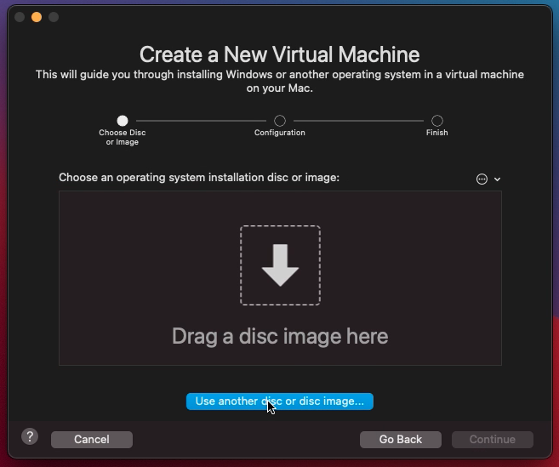Click the Drag a disc image here text
Viewport: 559px width, 467px height.
(x=280, y=336)
